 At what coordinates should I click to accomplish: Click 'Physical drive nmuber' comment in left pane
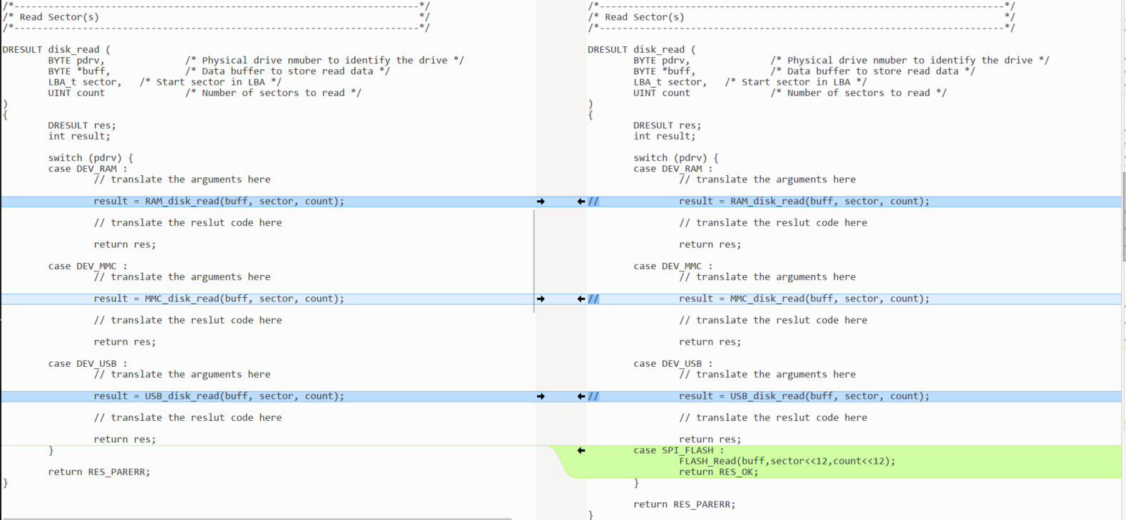(x=324, y=61)
